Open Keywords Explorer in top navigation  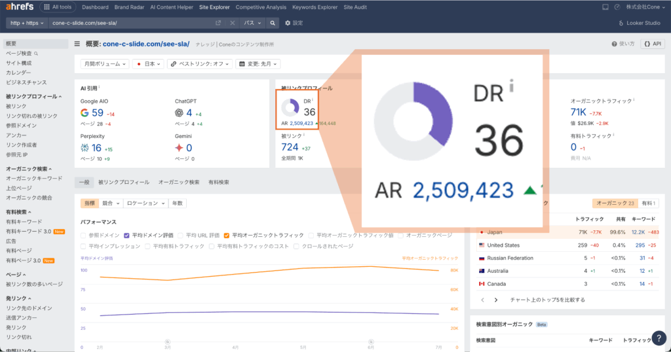point(315,7)
